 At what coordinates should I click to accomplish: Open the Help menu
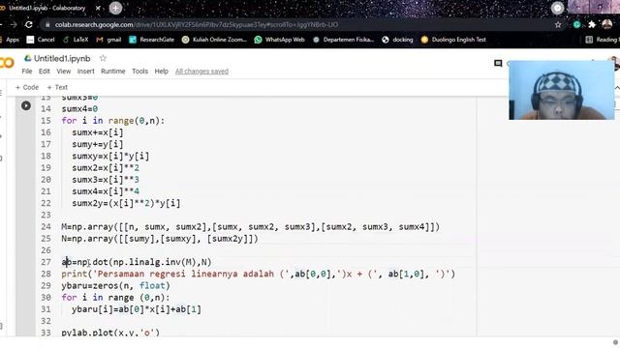pos(162,72)
